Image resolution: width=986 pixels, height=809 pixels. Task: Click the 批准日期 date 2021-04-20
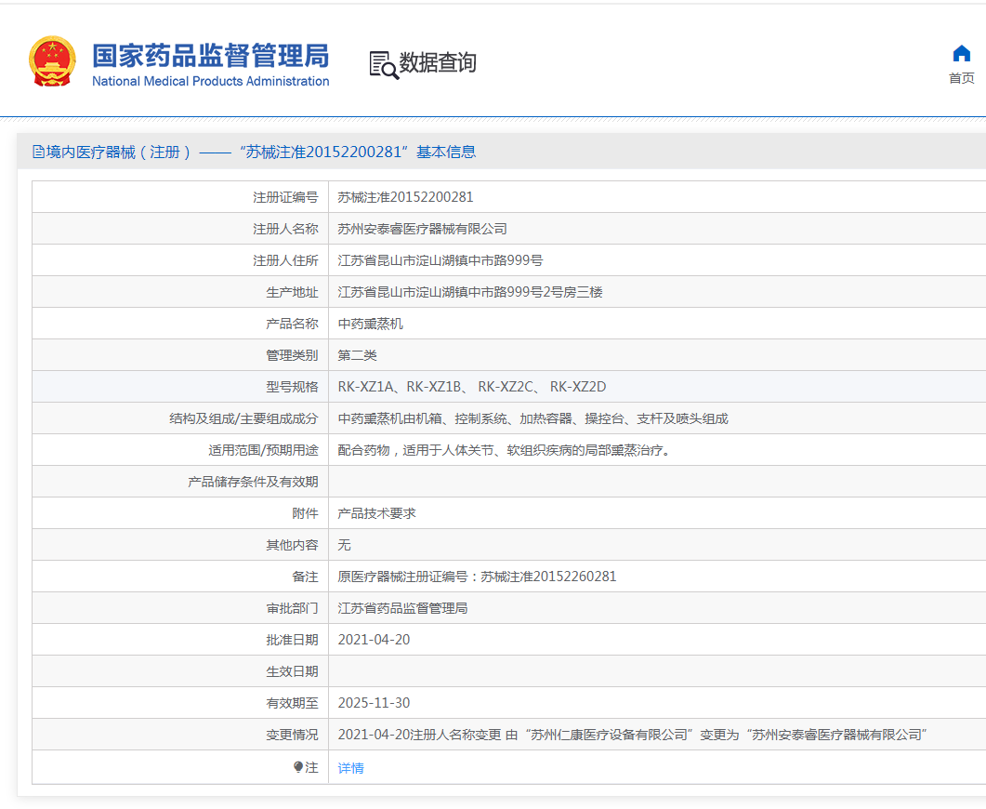click(x=375, y=640)
